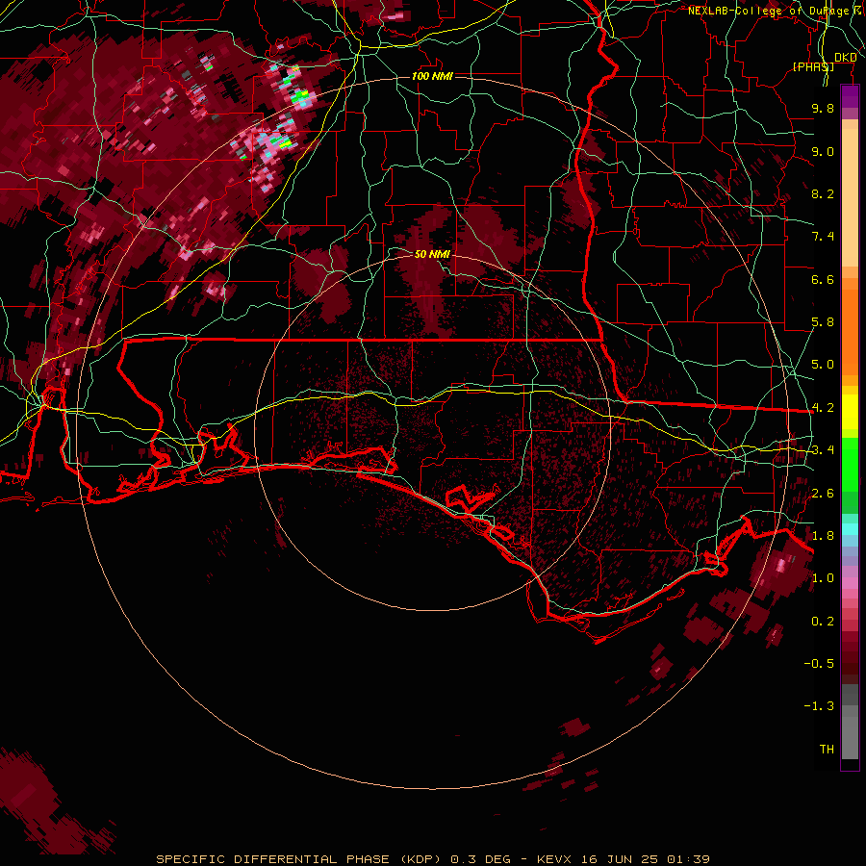Image resolution: width=866 pixels, height=866 pixels.
Task: Click the 3.4 scale value
Action: [823, 450]
